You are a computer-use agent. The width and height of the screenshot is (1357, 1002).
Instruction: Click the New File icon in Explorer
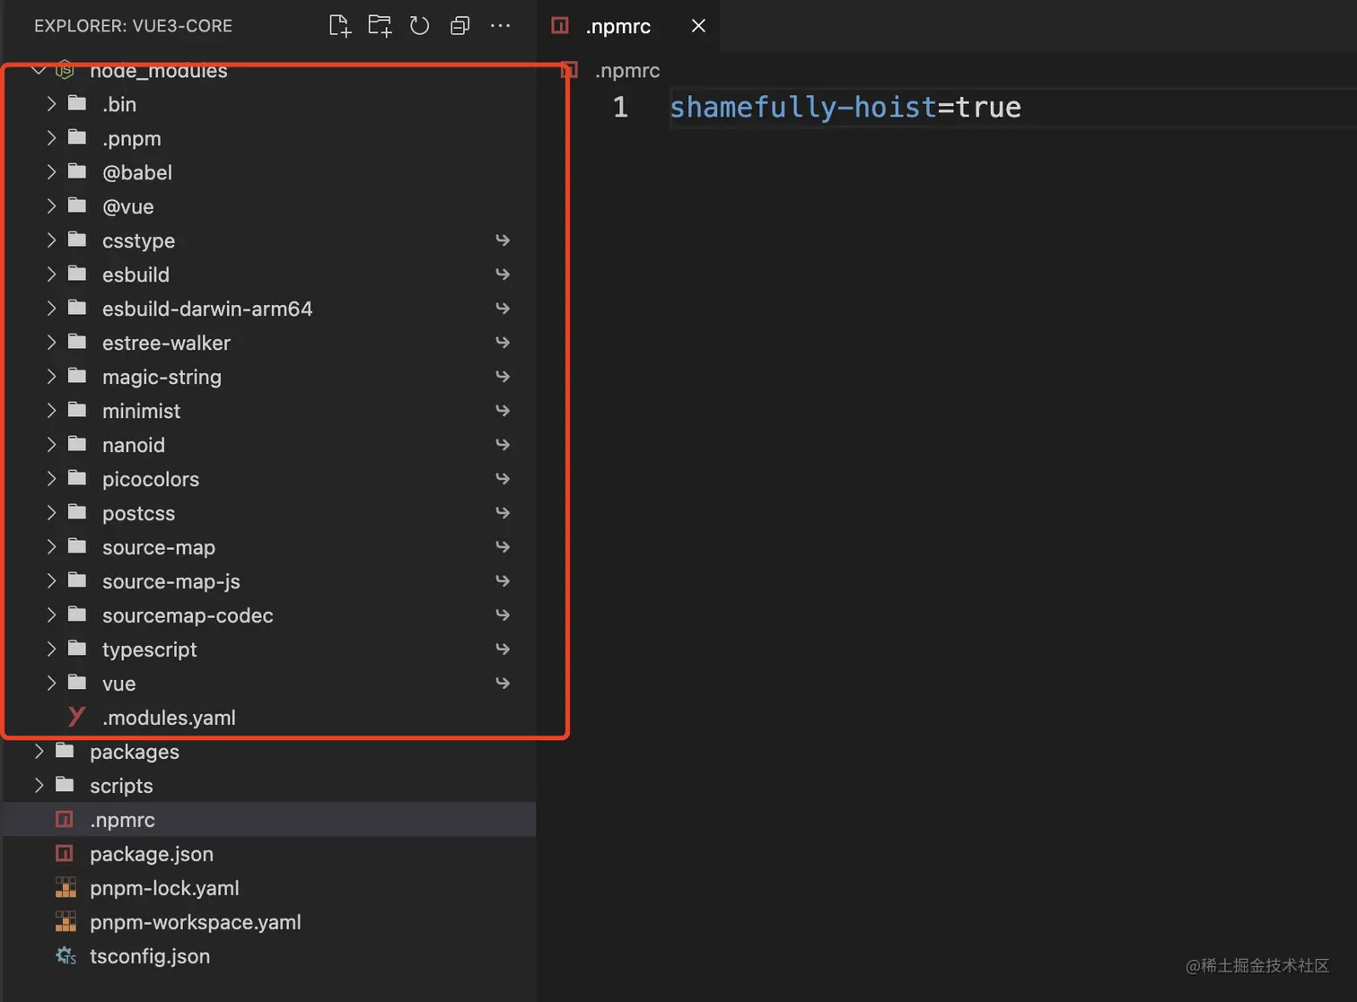[x=339, y=26]
